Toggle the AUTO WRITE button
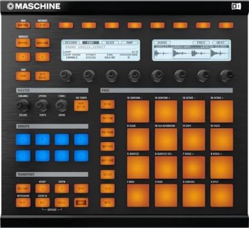Viewport: 249px width, 228px height. (43, 76)
